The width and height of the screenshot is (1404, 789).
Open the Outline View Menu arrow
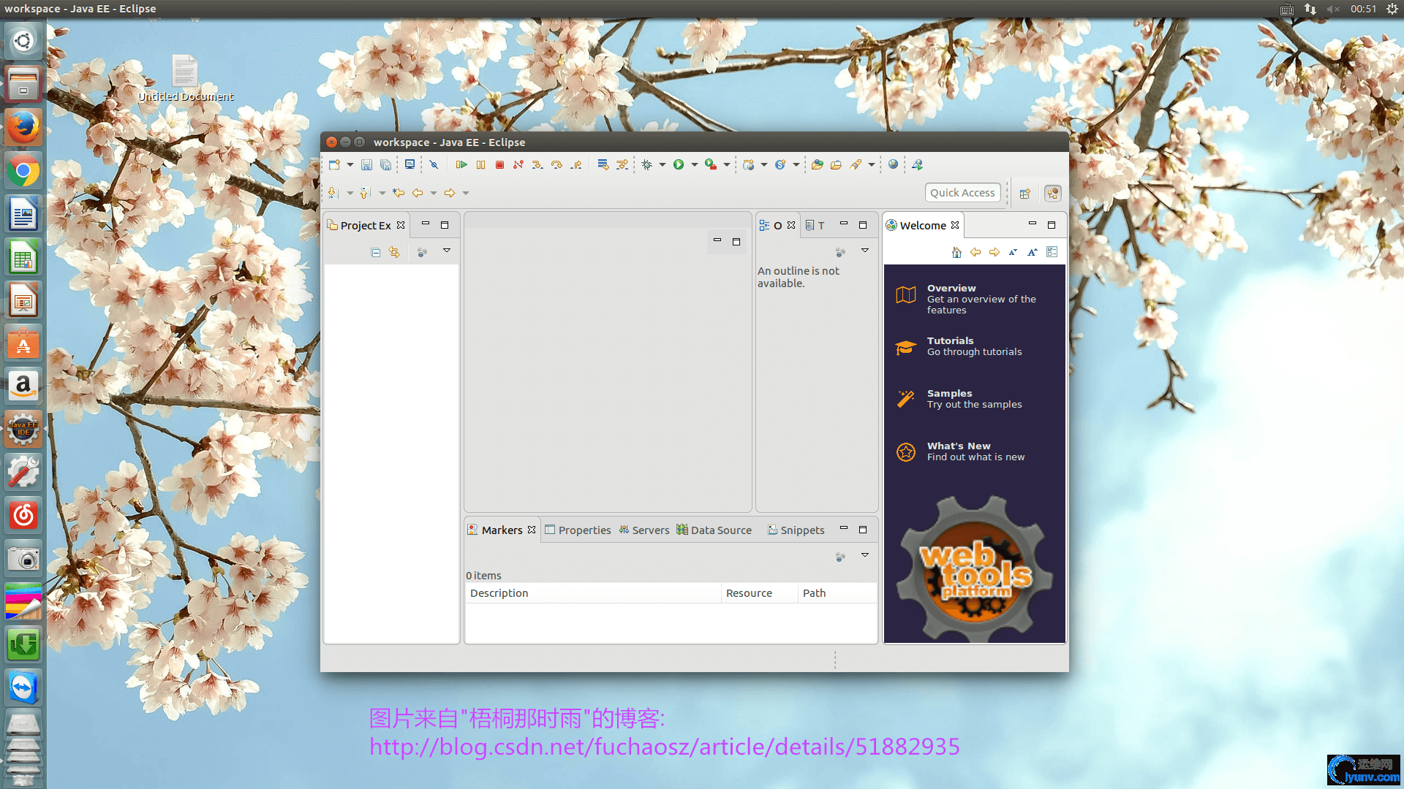pyautogui.click(x=865, y=251)
